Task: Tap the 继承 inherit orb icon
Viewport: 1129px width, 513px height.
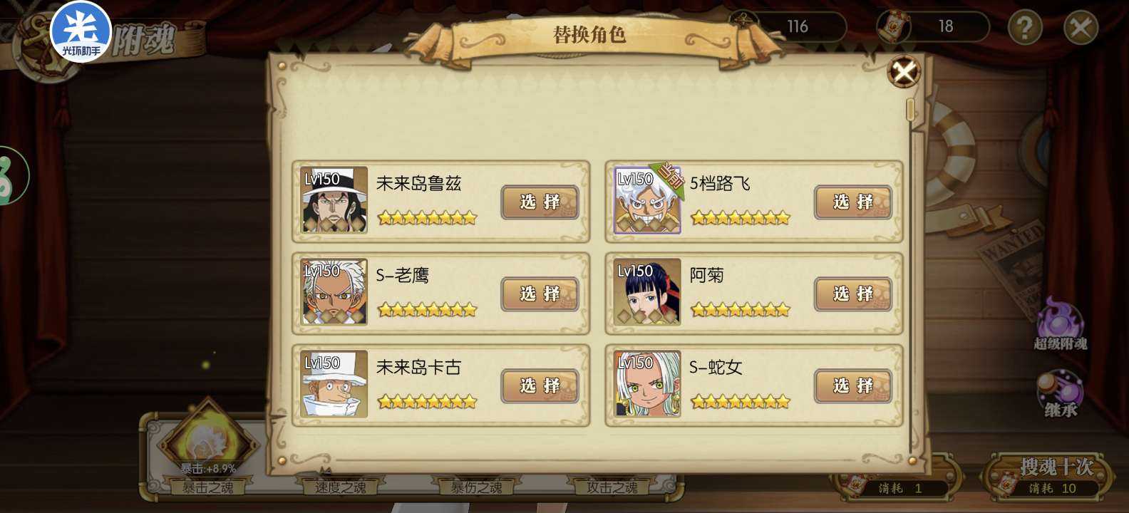Action: tap(1061, 393)
